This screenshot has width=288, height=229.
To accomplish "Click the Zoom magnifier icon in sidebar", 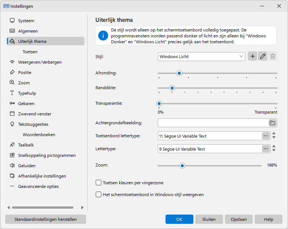I will click(x=12, y=82).
